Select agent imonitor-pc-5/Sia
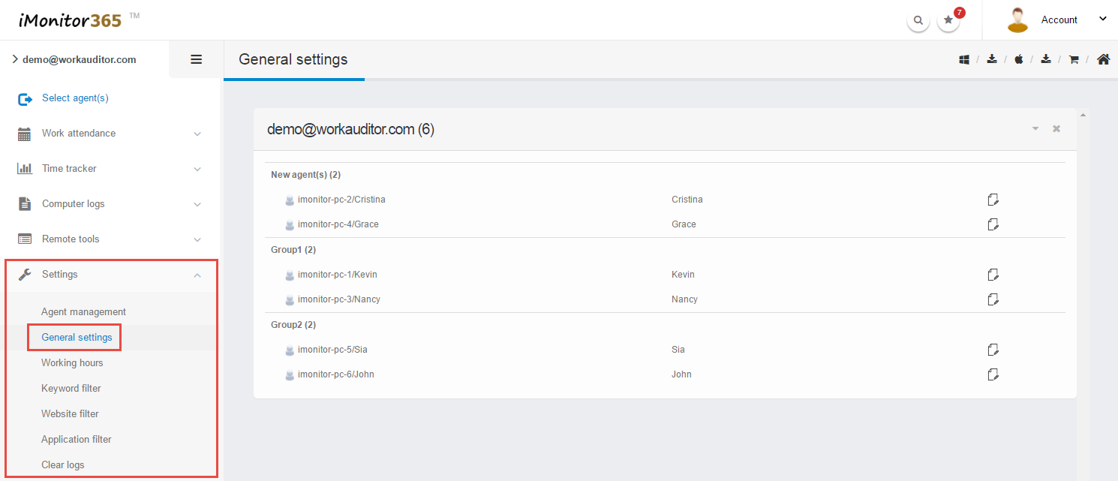 point(333,350)
